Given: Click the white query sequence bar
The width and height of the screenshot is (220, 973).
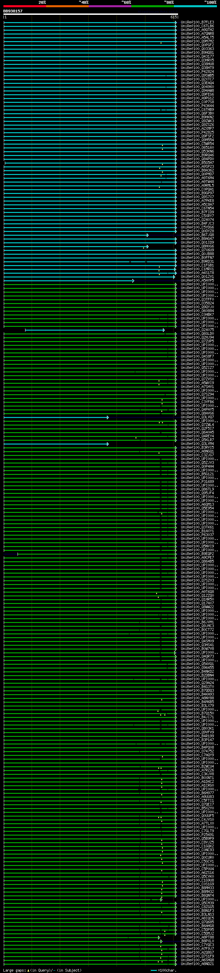Looking at the screenshot, I should pos(91,14).
